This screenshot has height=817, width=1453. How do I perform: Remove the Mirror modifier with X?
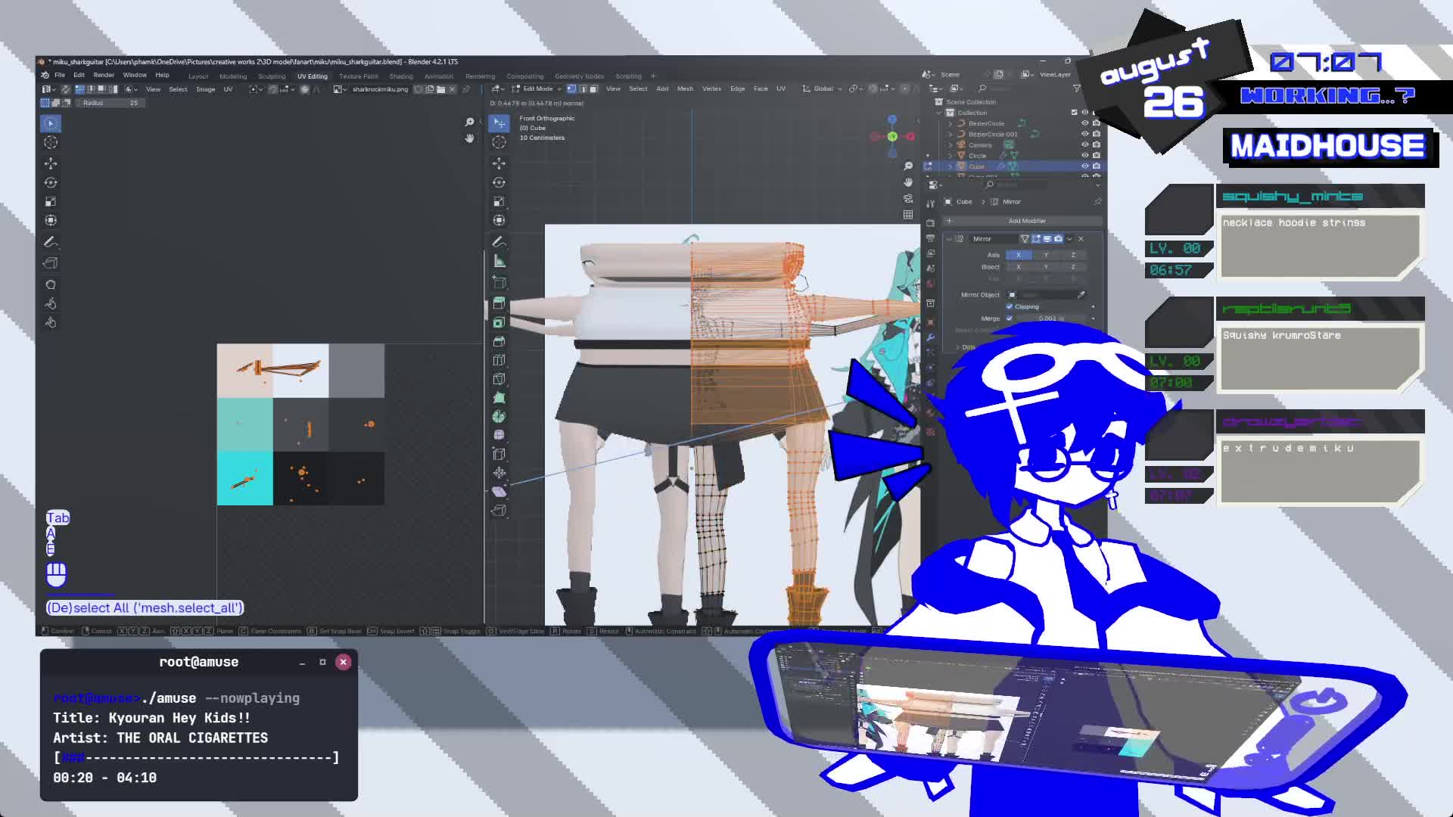[1081, 239]
